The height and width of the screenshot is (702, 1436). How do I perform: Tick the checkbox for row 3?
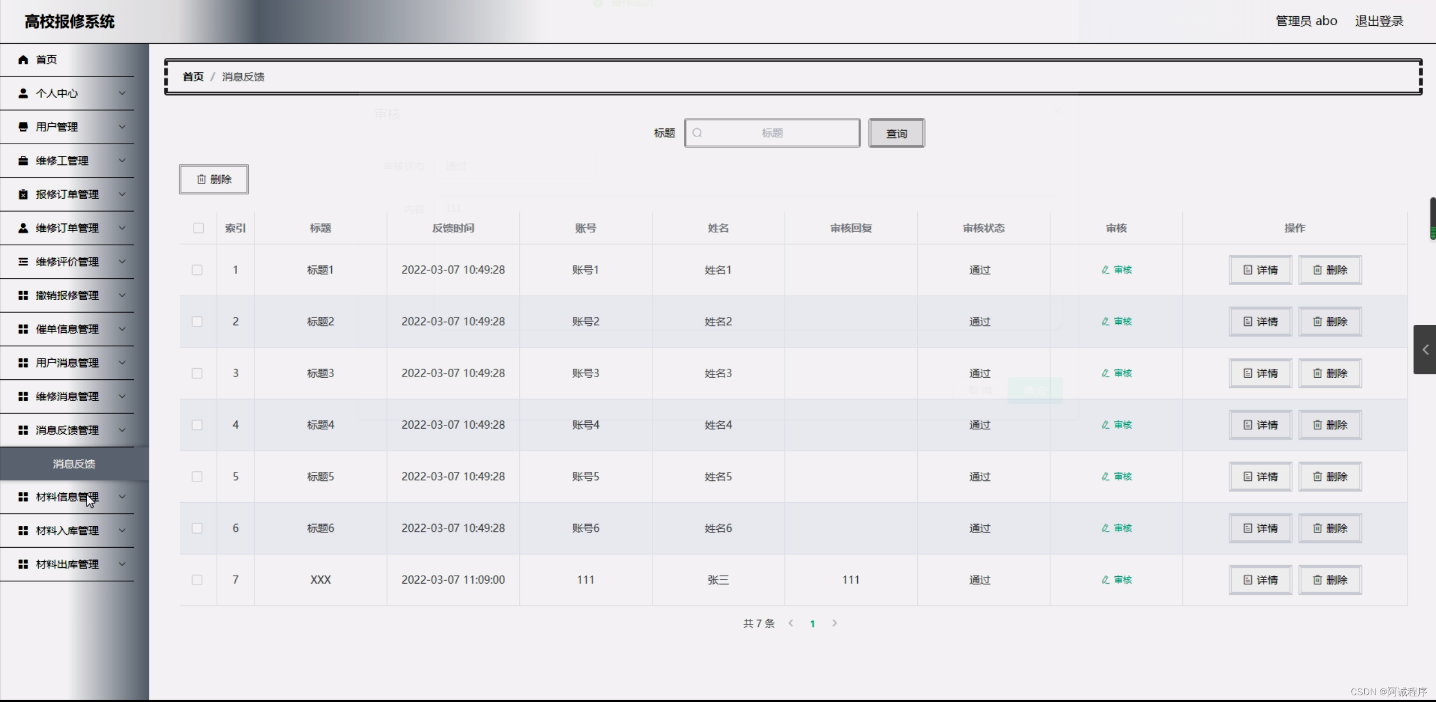(x=197, y=373)
